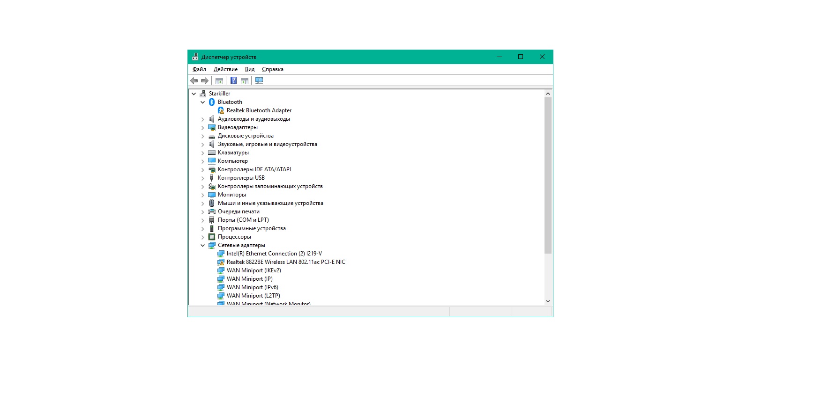This screenshot has height=408, width=813.
Task: Click the Видеоадаптеры display icon
Action: click(212, 127)
